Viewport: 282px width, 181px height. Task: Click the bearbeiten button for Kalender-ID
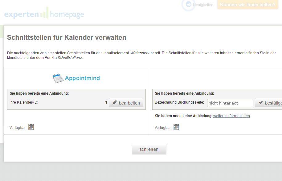coord(126,103)
